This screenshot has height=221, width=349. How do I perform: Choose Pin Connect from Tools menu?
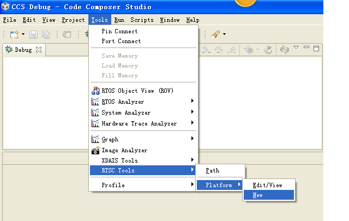click(143, 31)
